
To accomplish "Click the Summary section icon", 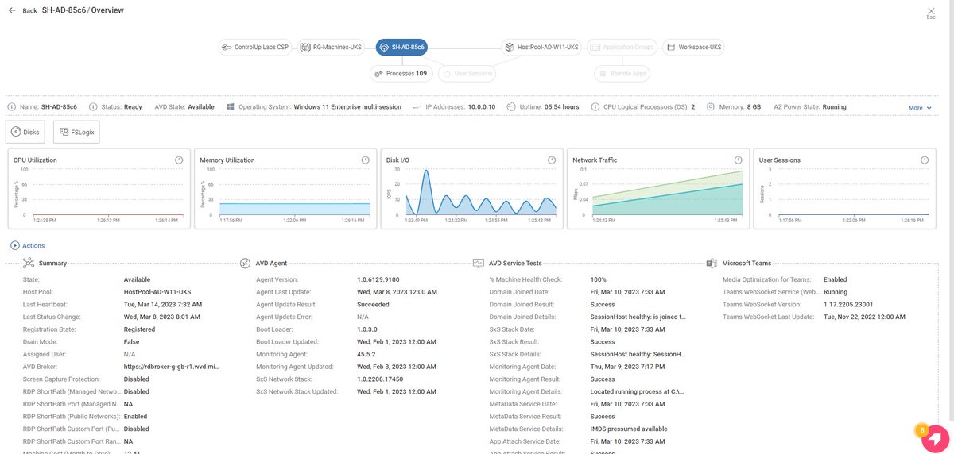I will [29, 263].
